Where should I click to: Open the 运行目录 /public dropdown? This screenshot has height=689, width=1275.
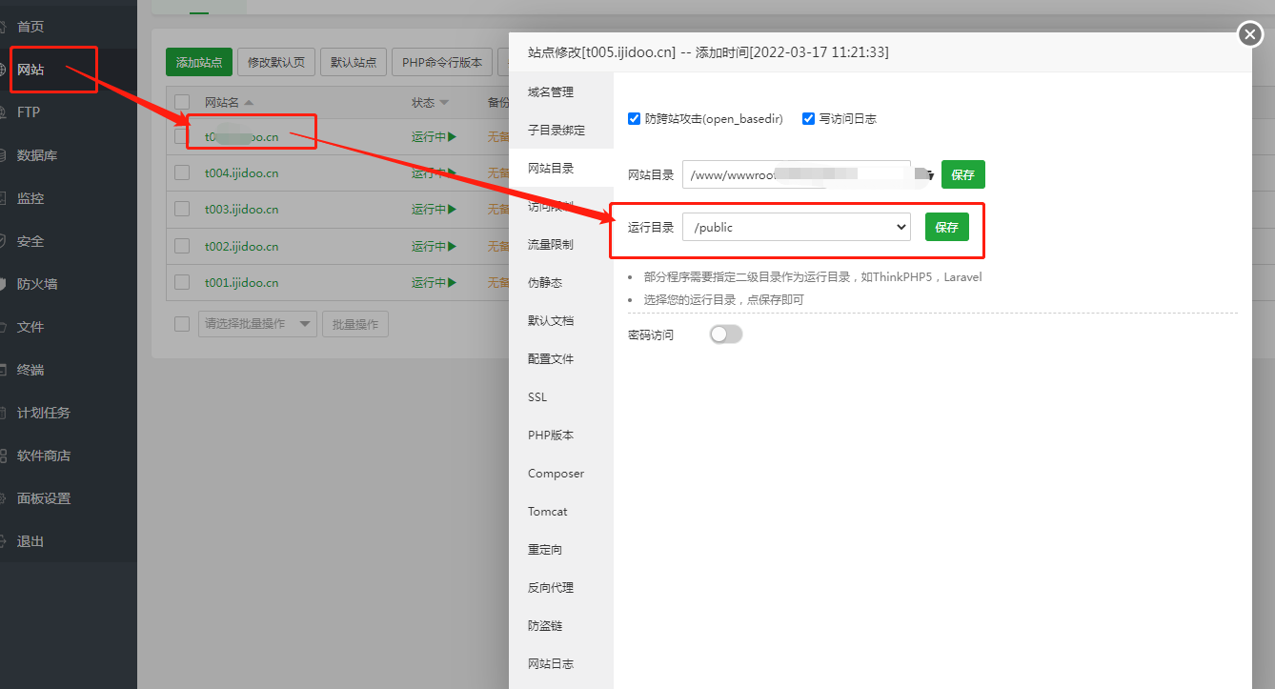797,227
